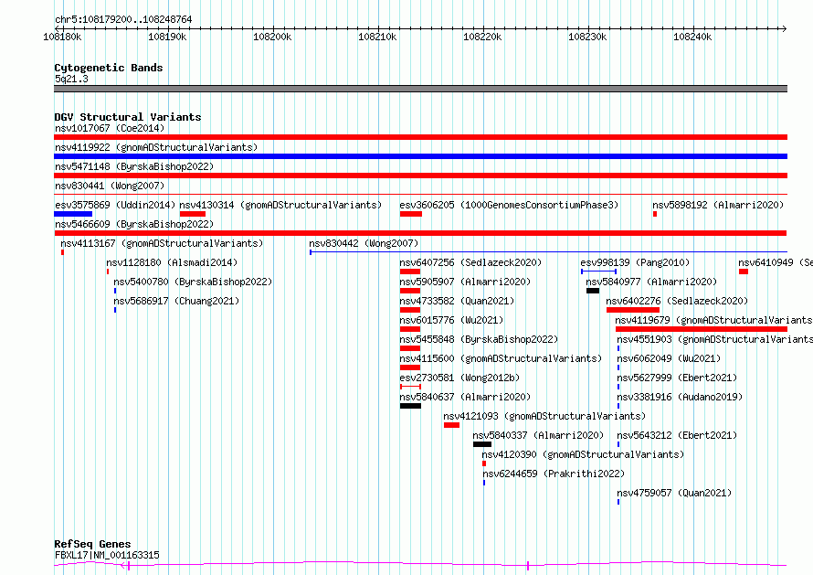Viewport: 813px width, 575px height.
Task: Select nsv4120390 gnomAD variant label
Action: coord(583,454)
